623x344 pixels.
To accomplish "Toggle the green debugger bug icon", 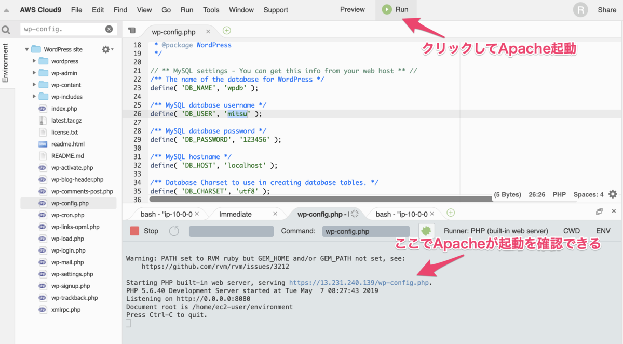I will coord(426,231).
